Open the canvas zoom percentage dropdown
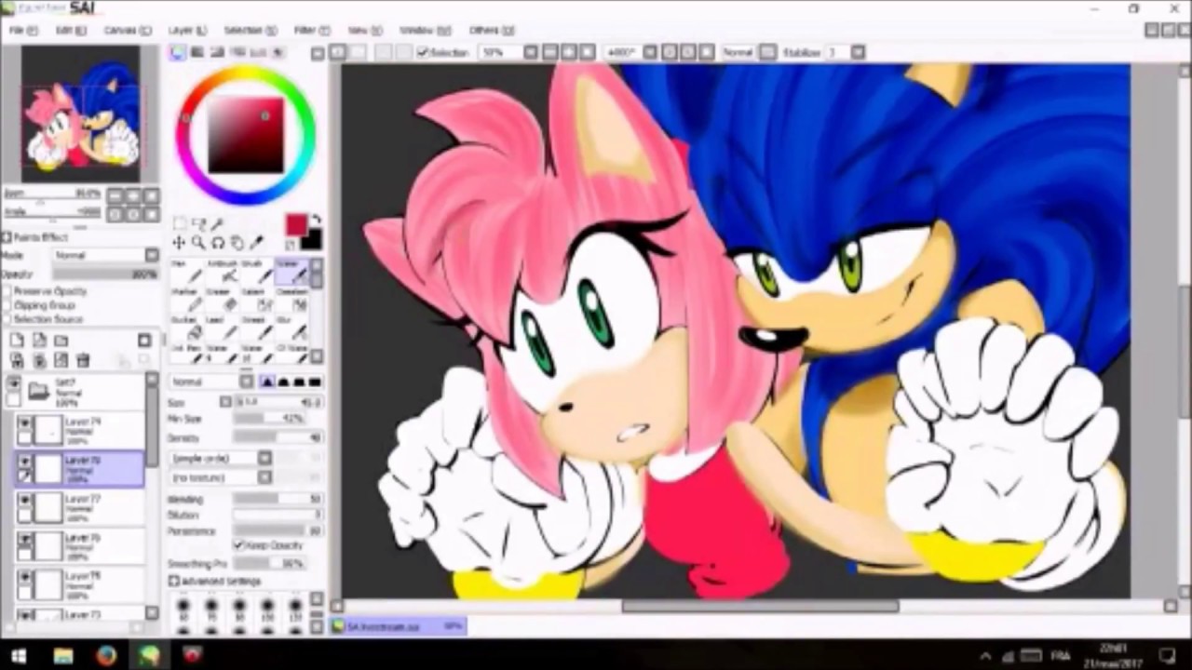Viewport: 1192px width, 670px height. point(508,53)
